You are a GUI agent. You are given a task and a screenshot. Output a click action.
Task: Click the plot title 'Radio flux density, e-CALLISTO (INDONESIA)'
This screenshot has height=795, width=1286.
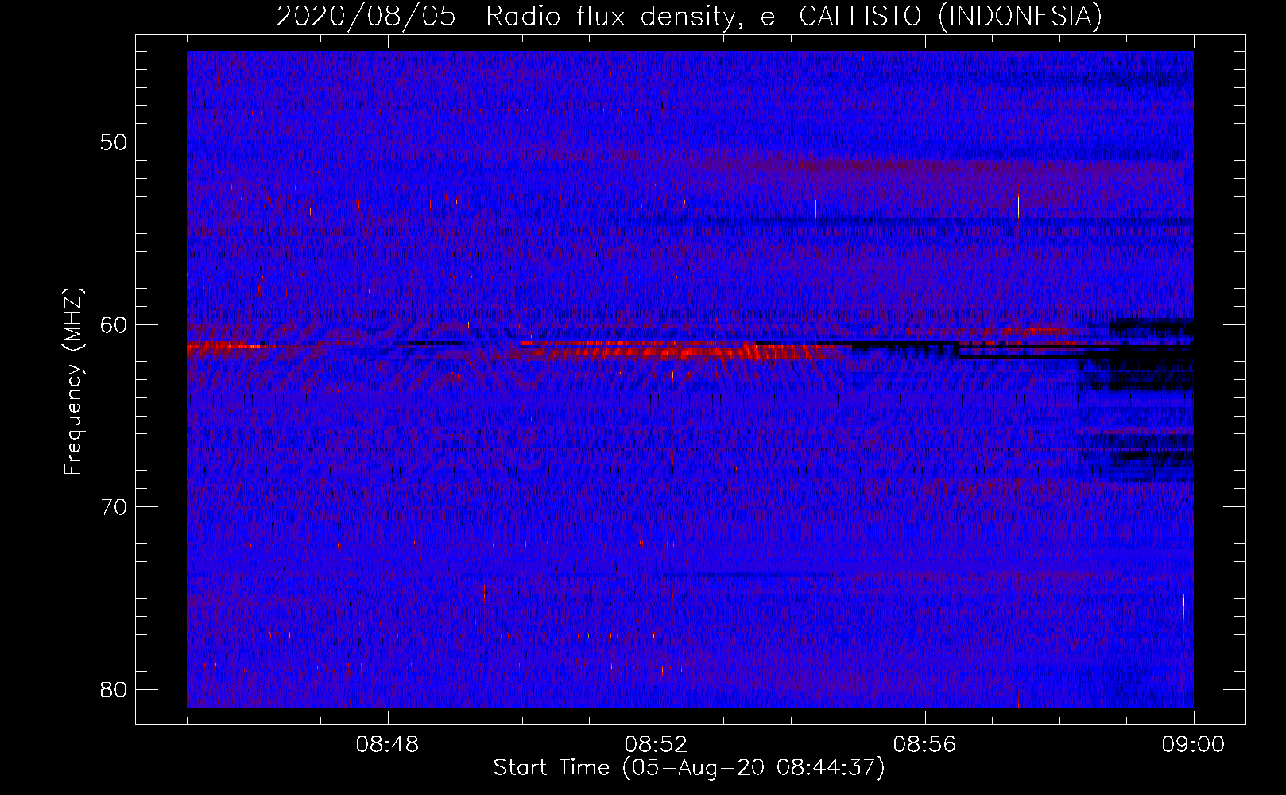pyautogui.click(x=793, y=16)
